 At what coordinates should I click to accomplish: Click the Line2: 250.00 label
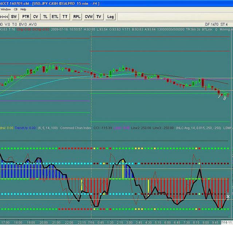141,128
